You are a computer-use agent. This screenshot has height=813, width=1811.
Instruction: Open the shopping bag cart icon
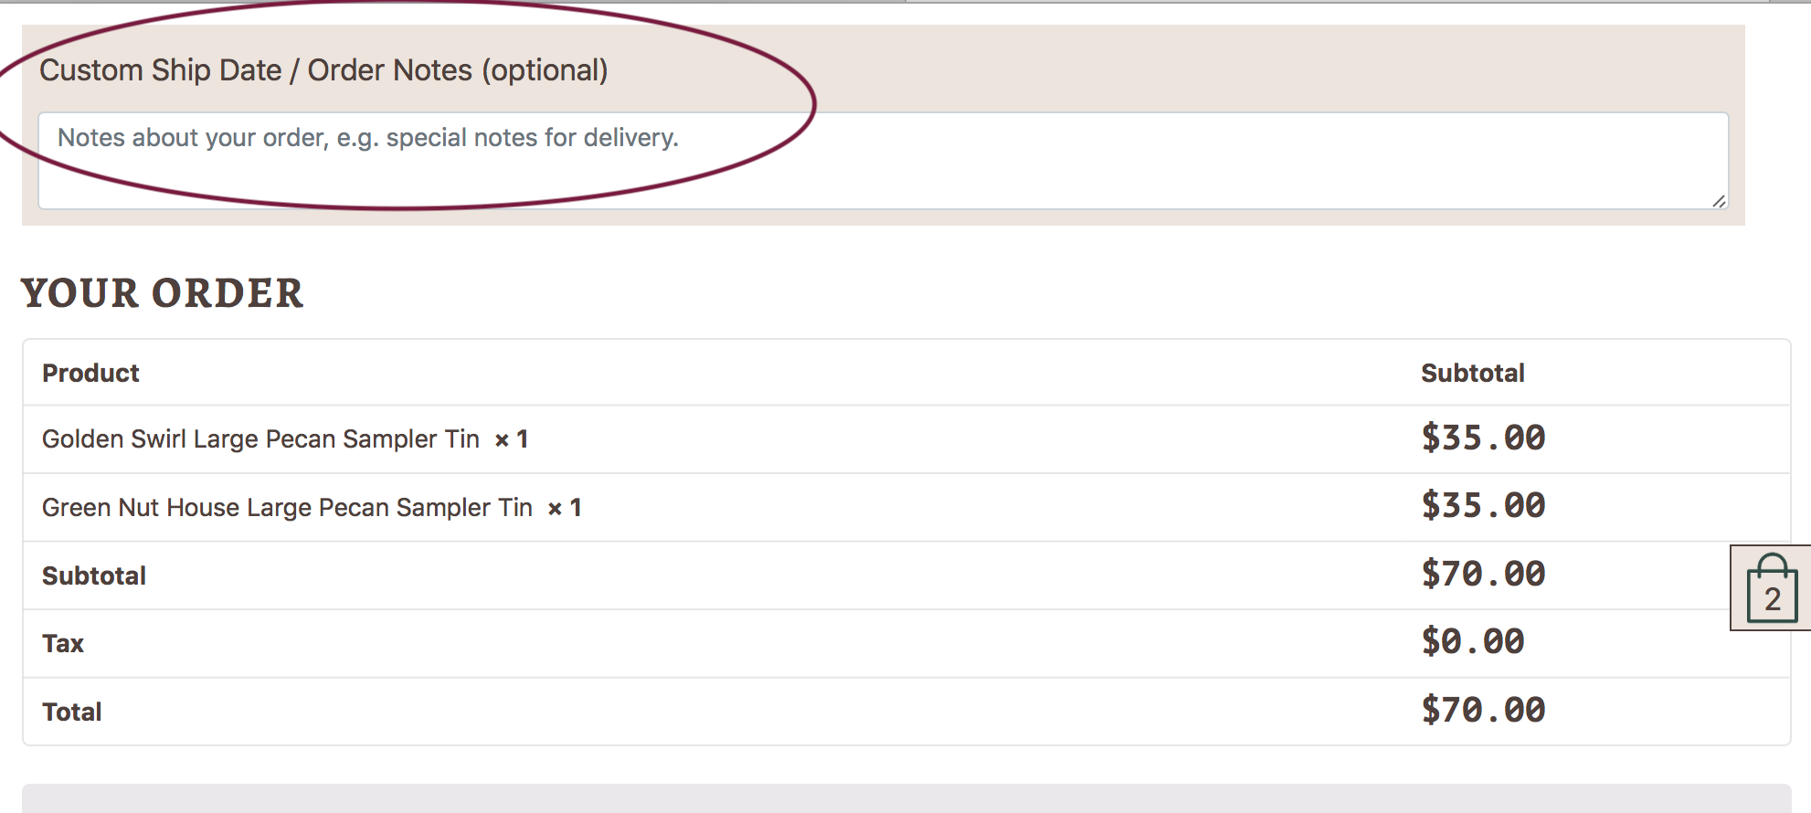pyautogui.click(x=1772, y=589)
